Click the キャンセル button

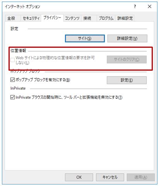110,177
